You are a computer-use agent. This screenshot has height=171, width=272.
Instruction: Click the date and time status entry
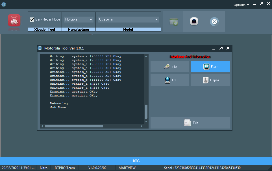click(x=18, y=168)
